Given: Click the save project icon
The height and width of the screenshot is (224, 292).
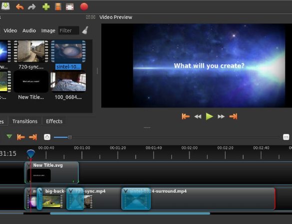Looking at the screenshot, I should click(x=5, y=6).
